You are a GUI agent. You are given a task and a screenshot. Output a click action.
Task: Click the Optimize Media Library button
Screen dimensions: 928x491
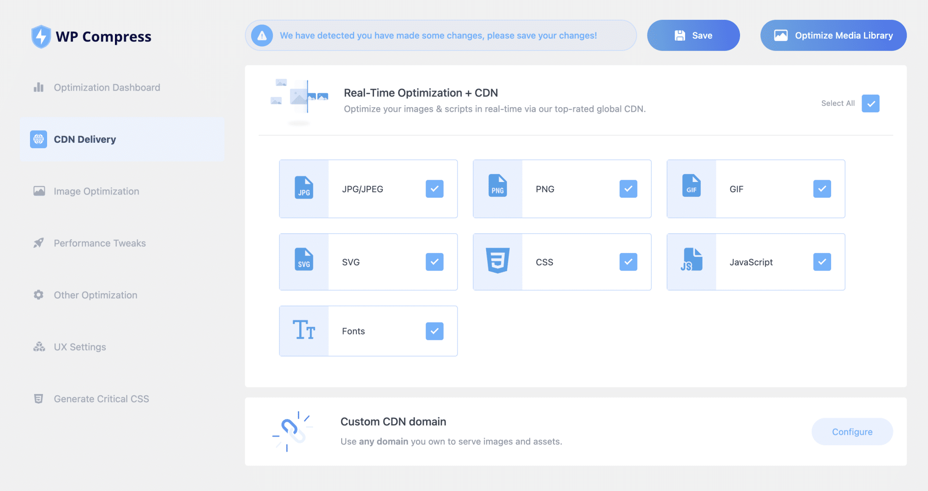click(x=833, y=36)
